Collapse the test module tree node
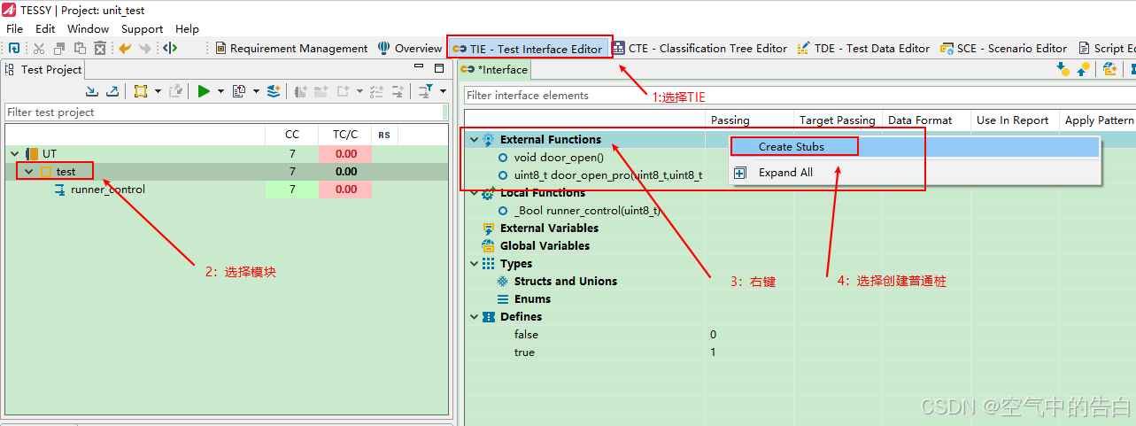This screenshot has width=1136, height=426. 28,171
